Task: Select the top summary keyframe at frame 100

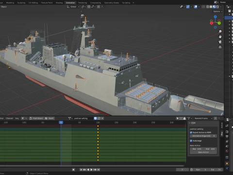Action: pyautogui.click(x=98, y=126)
